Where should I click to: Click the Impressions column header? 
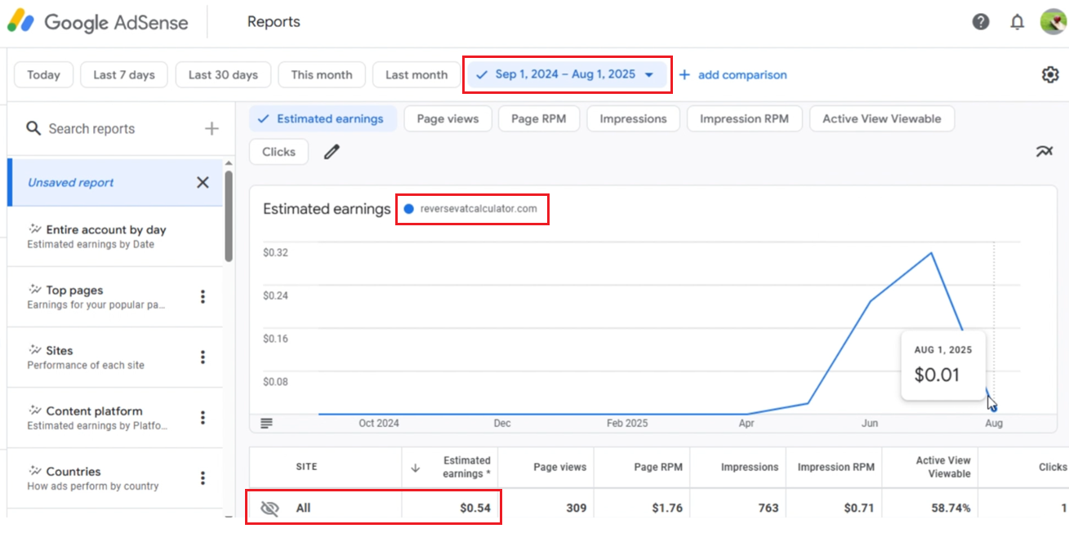[x=750, y=468]
